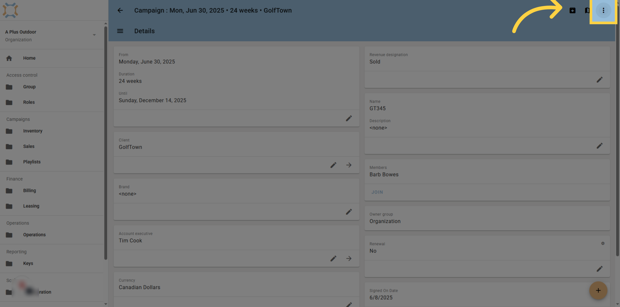The image size is (620, 307).
Task: Go back with the arrow beside Campaign title
Action: pyautogui.click(x=120, y=10)
